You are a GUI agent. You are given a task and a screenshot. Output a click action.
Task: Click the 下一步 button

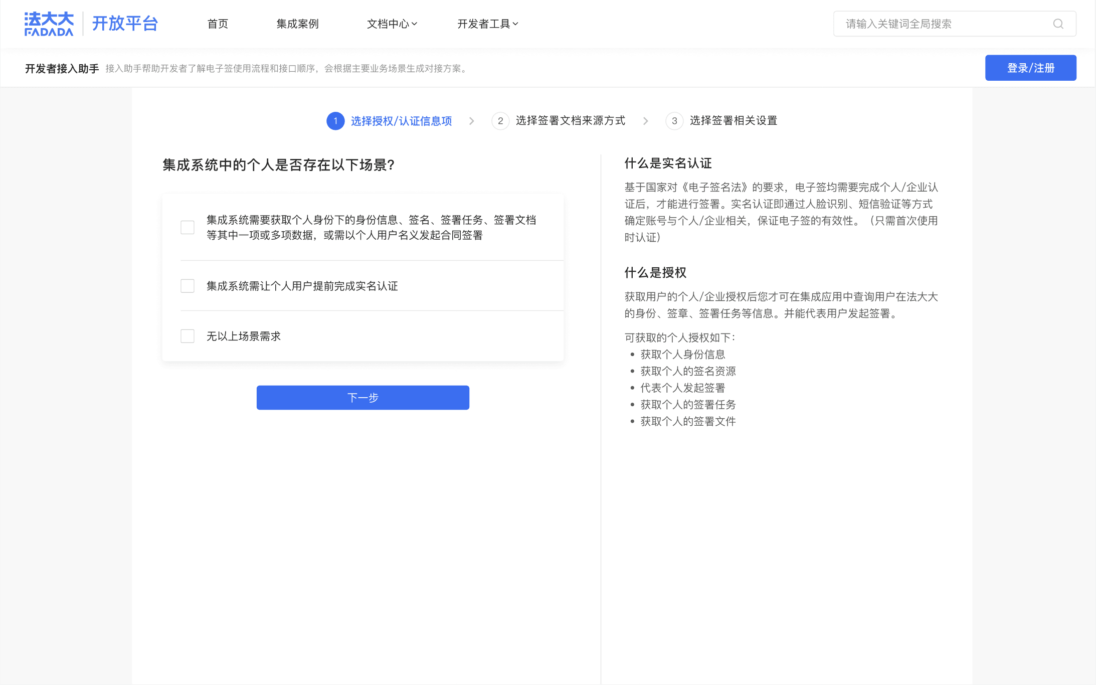point(362,398)
